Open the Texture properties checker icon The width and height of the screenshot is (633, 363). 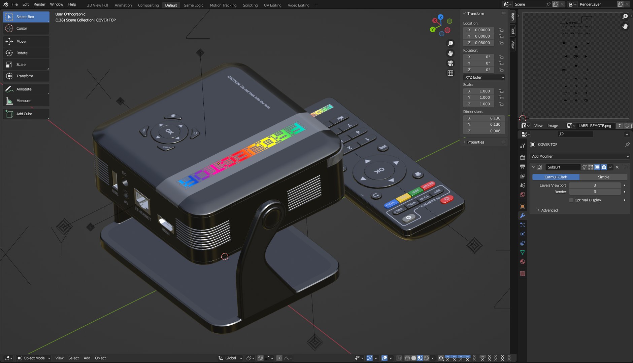pyautogui.click(x=523, y=274)
